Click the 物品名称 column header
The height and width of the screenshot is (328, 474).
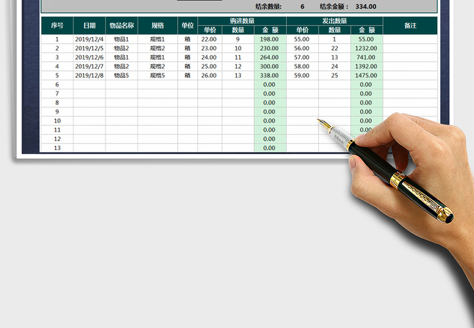121,26
